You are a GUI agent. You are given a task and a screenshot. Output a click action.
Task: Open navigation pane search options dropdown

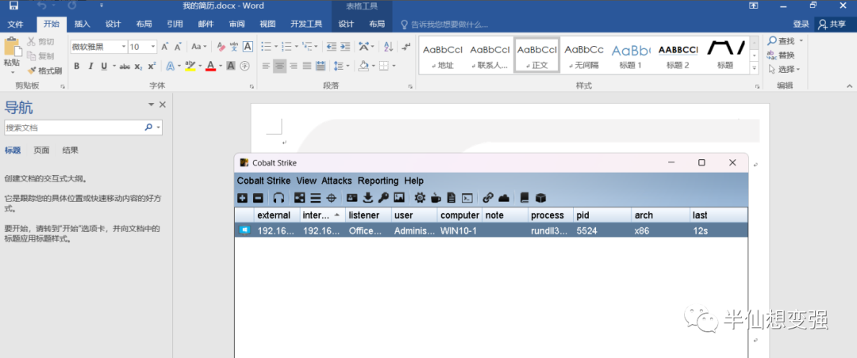point(159,128)
